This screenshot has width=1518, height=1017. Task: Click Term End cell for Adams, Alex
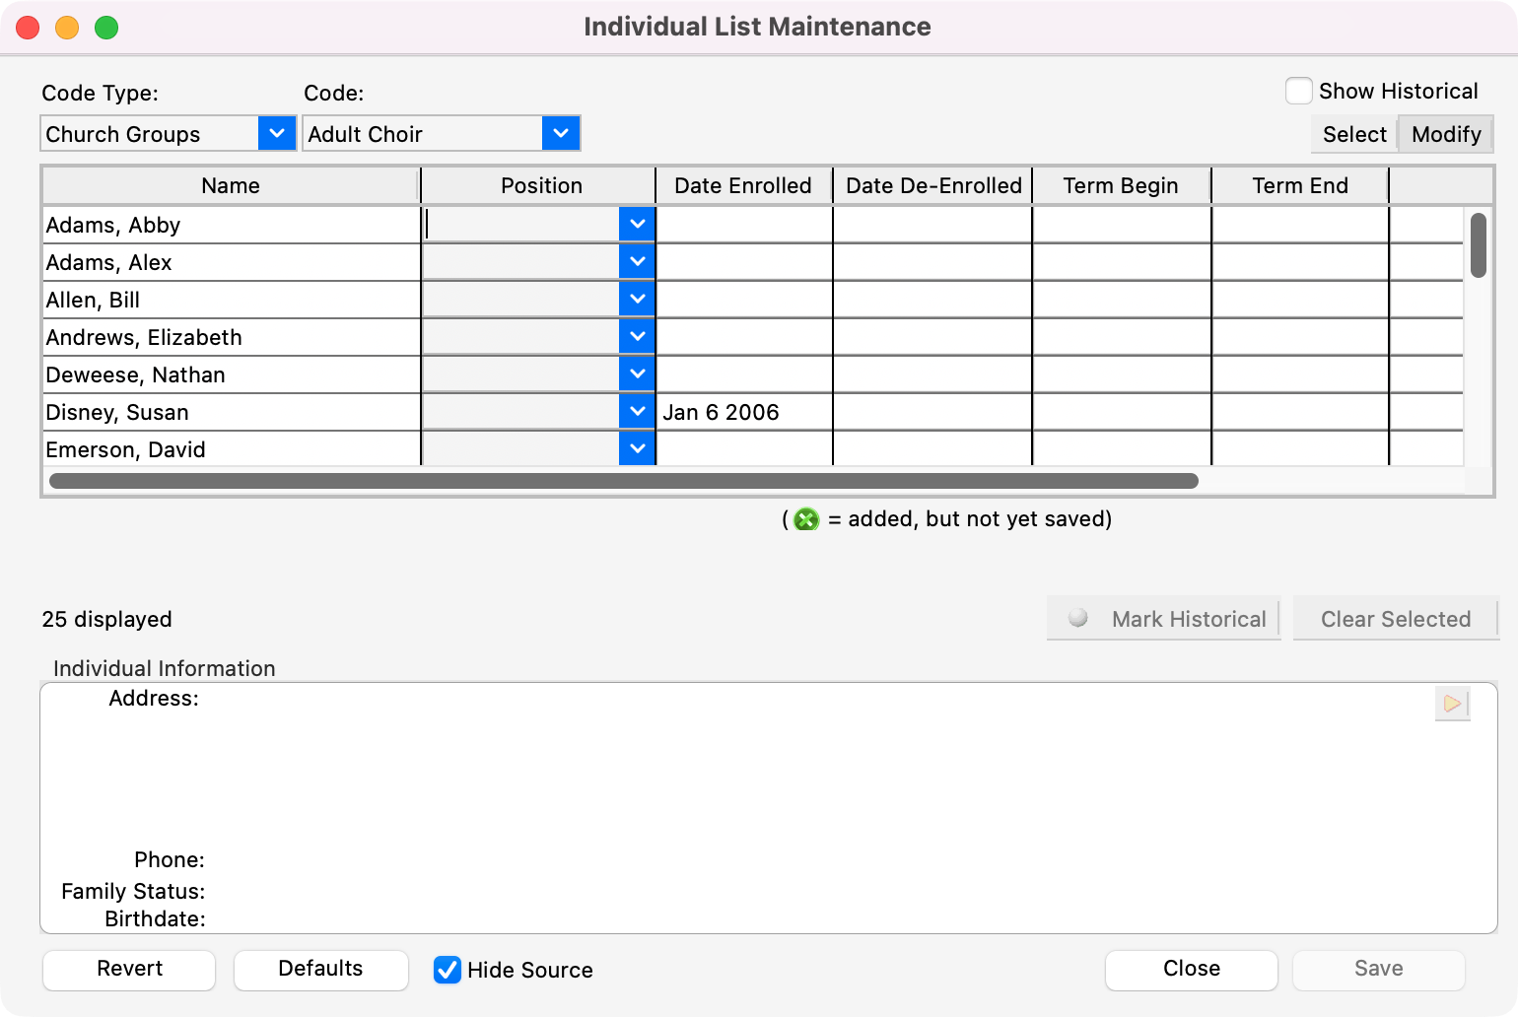[x=1300, y=262]
